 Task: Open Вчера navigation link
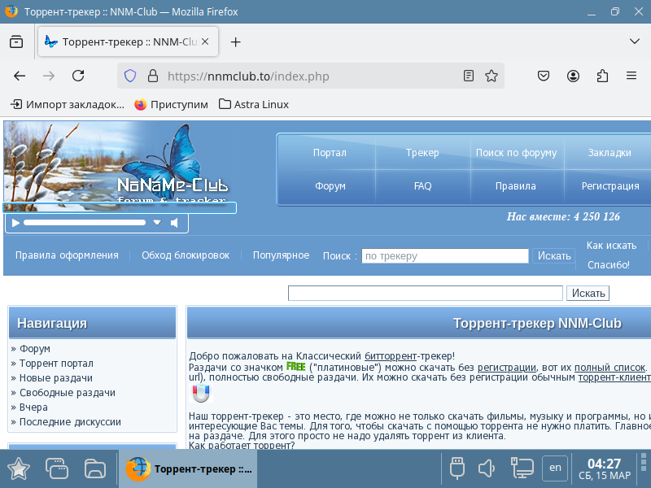[x=33, y=407]
